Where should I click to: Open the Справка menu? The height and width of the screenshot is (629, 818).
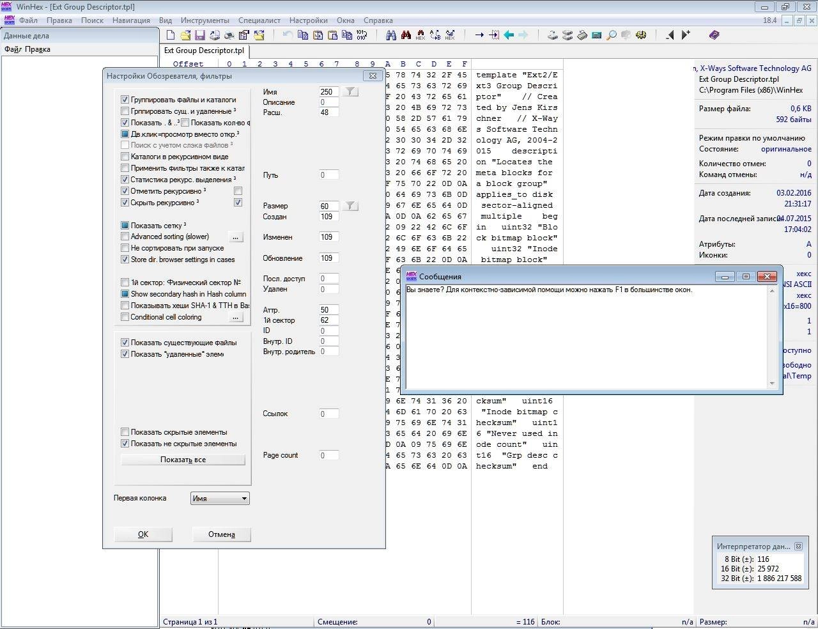(378, 20)
